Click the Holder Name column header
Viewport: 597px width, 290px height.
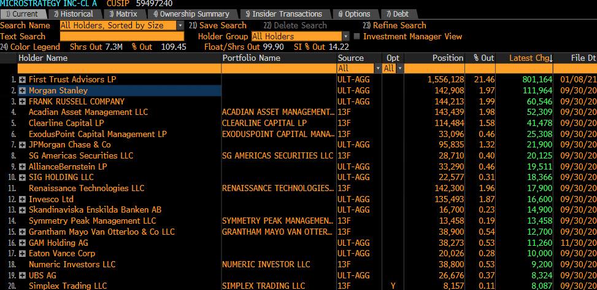click(x=43, y=58)
